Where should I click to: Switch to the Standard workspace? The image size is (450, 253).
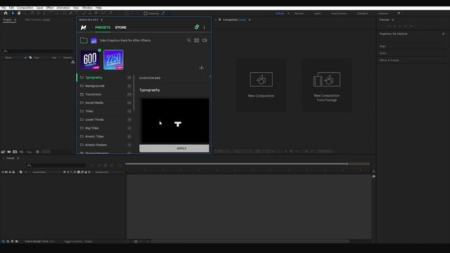pos(362,13)
